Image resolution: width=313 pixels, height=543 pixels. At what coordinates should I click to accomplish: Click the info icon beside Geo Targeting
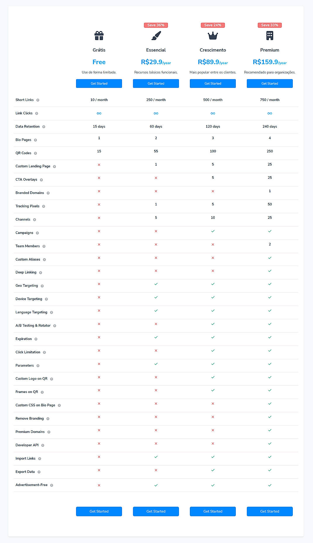(42, 286)
